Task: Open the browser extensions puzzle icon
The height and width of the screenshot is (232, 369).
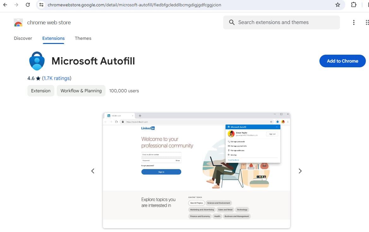Action: coord(354,5)
